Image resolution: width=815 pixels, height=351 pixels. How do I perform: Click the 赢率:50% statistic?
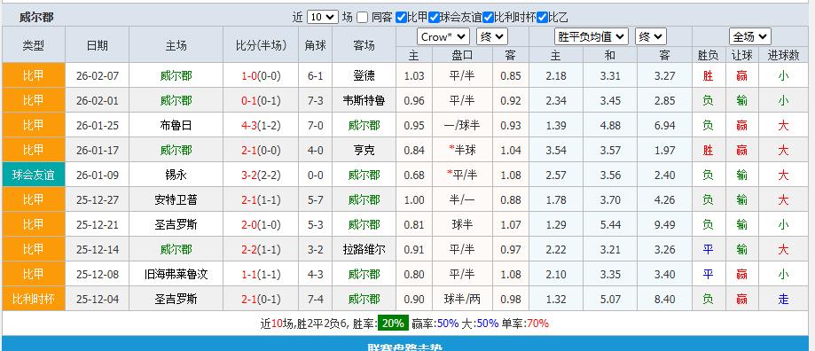(435, 324)
